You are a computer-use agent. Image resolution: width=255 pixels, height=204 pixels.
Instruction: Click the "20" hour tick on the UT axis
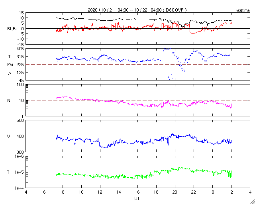175,192
